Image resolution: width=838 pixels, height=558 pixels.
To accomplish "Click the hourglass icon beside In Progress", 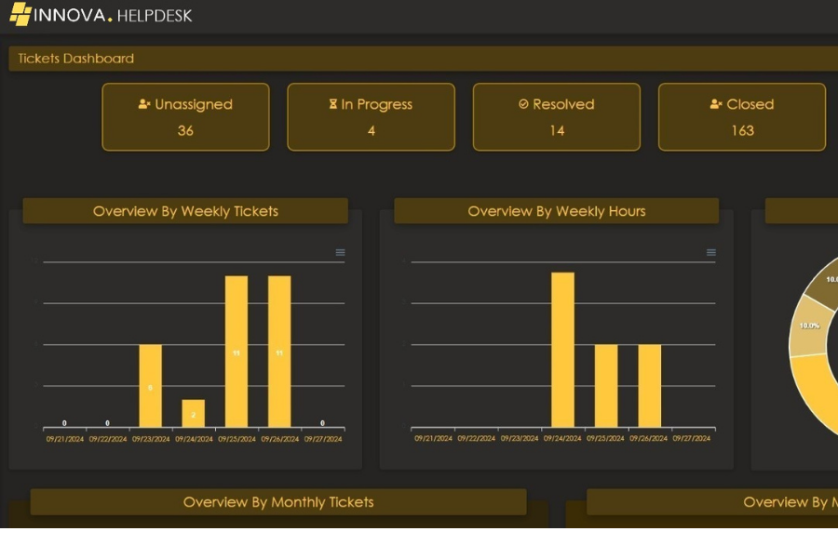I will pos(333,104).
